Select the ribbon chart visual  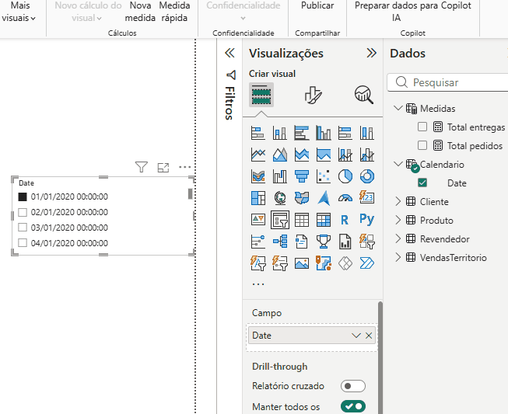point(258,176)
